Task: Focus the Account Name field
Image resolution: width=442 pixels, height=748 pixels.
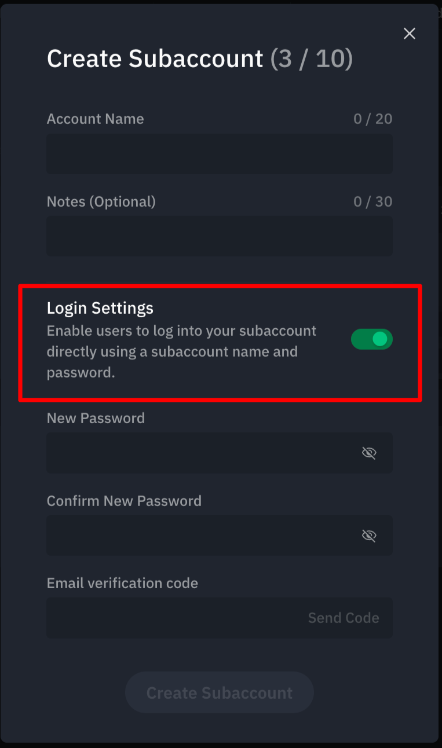Action: 220,154
